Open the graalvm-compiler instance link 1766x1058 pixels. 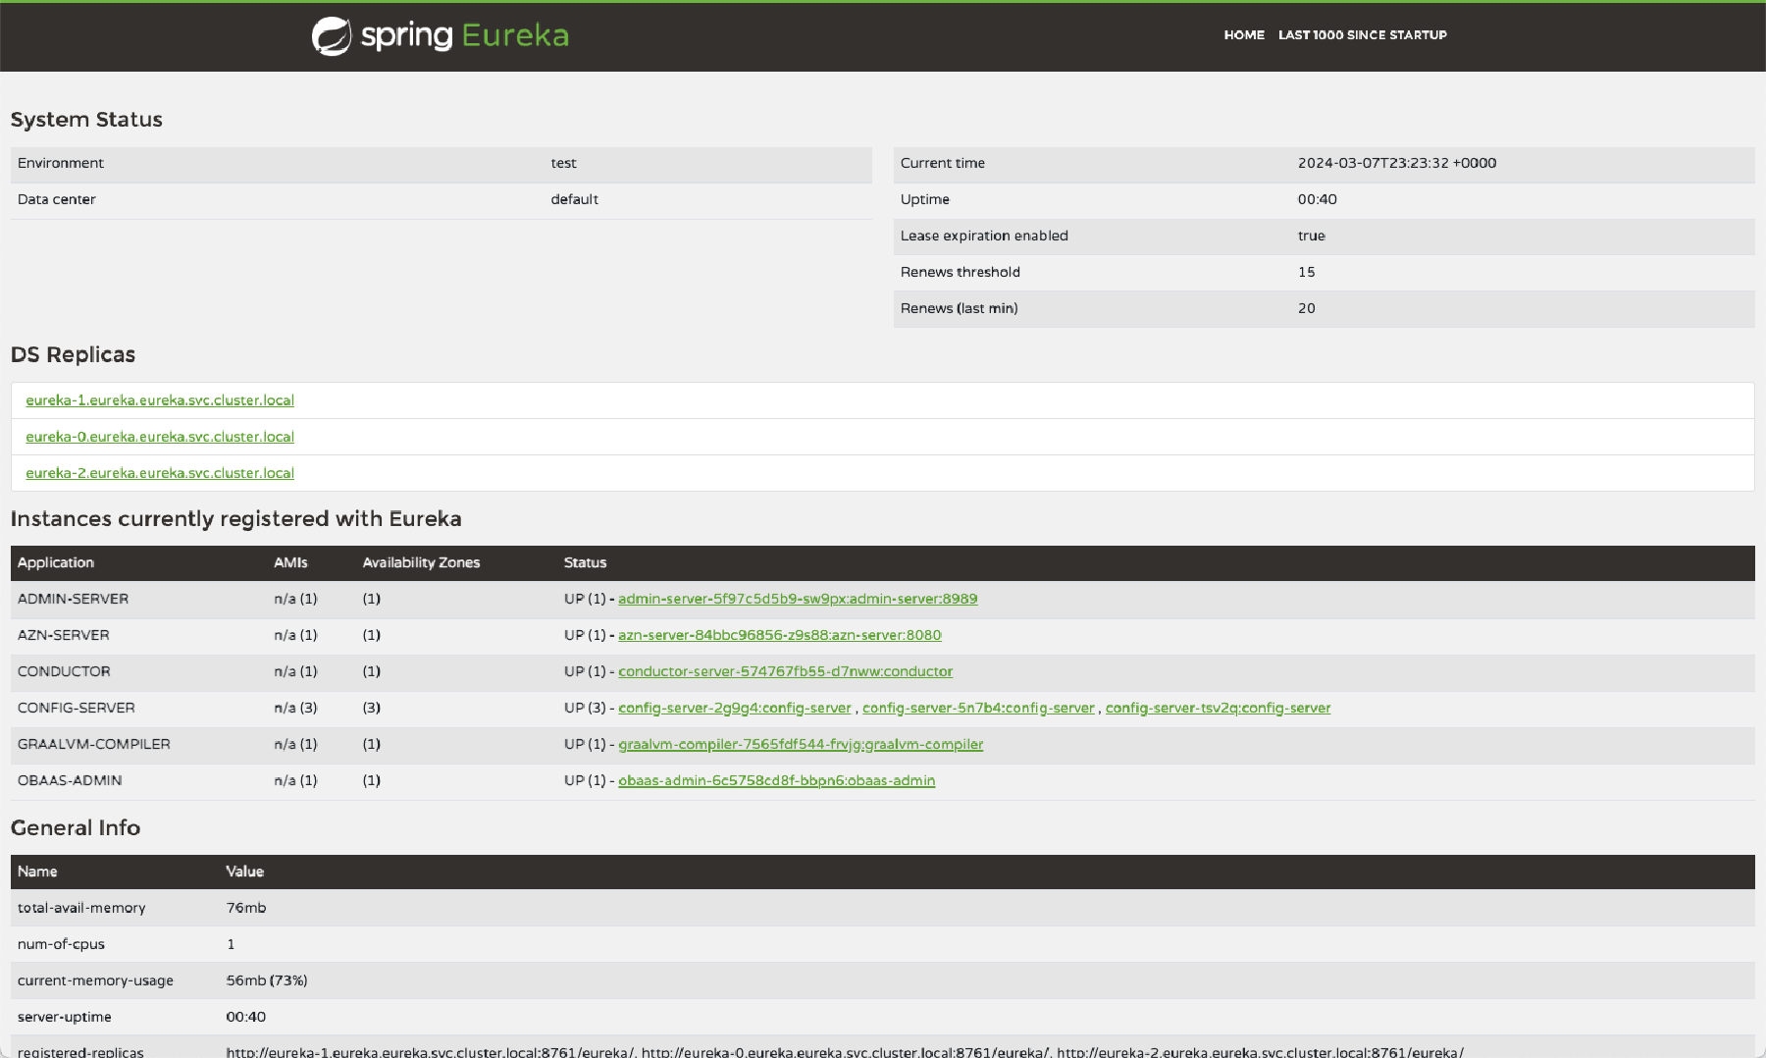[x=800, y=744]
